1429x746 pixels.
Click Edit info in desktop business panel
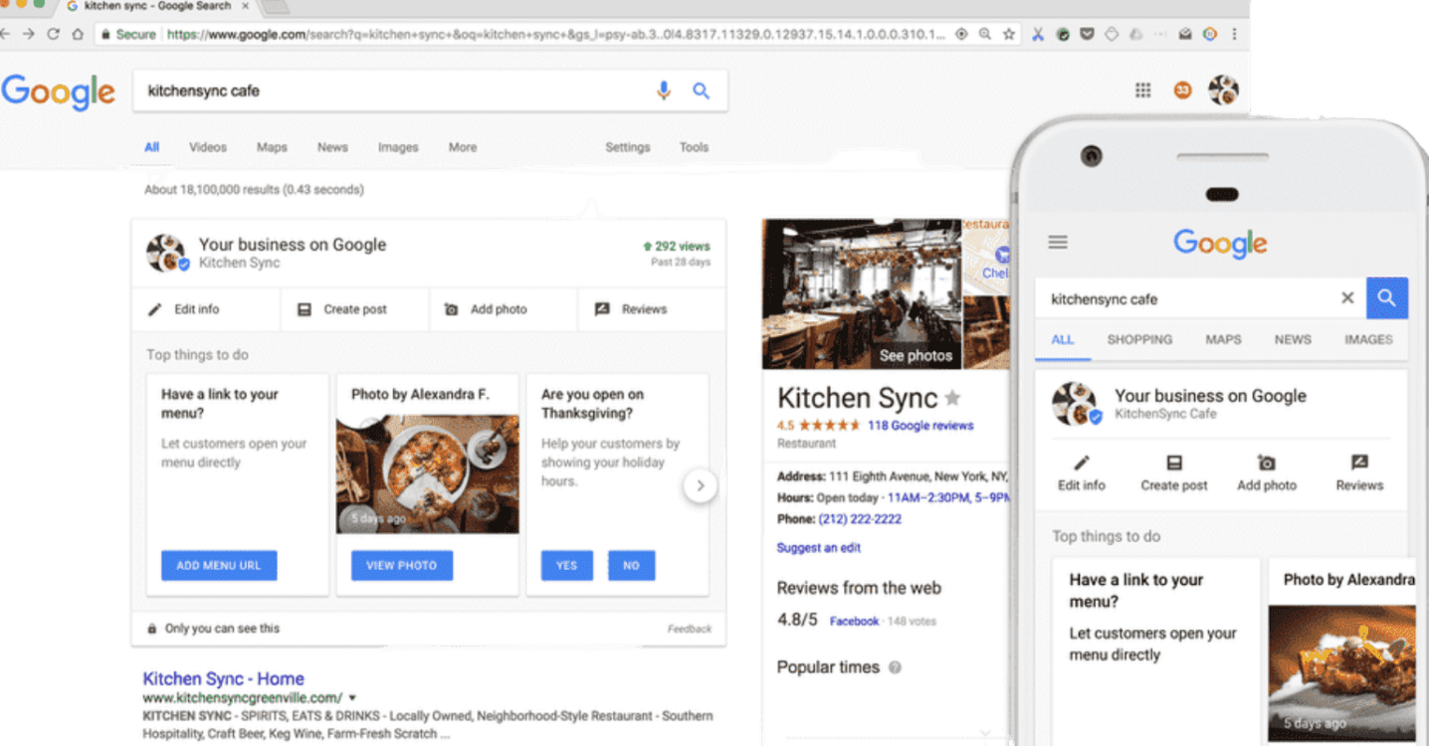[x=184, y=309]
